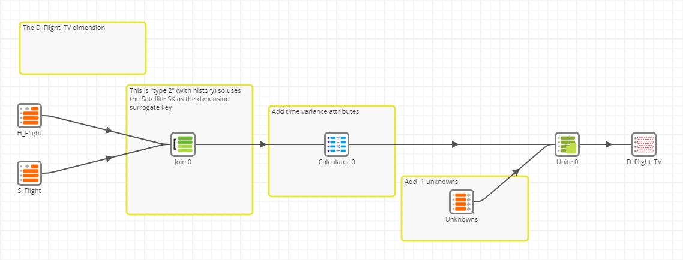Click the 'D_Flight_TV' label under output component
This screenshot has height=260, width=683.
(644, 162)
